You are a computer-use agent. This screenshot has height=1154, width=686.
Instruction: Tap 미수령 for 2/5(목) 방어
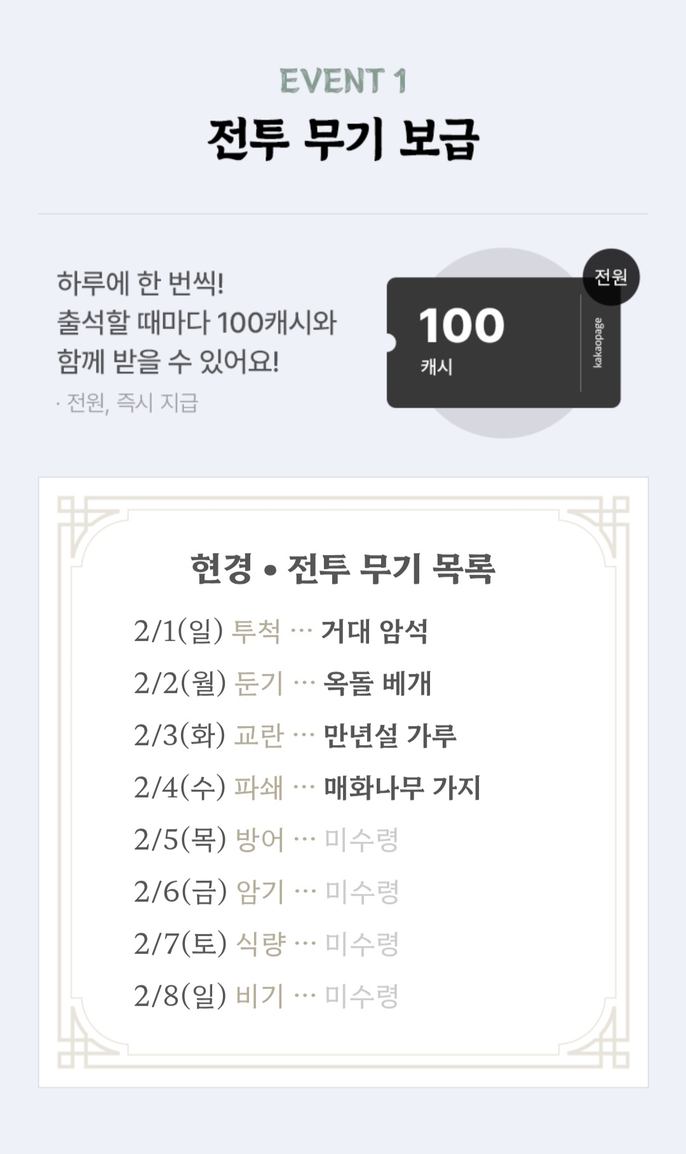pos(361,840)
